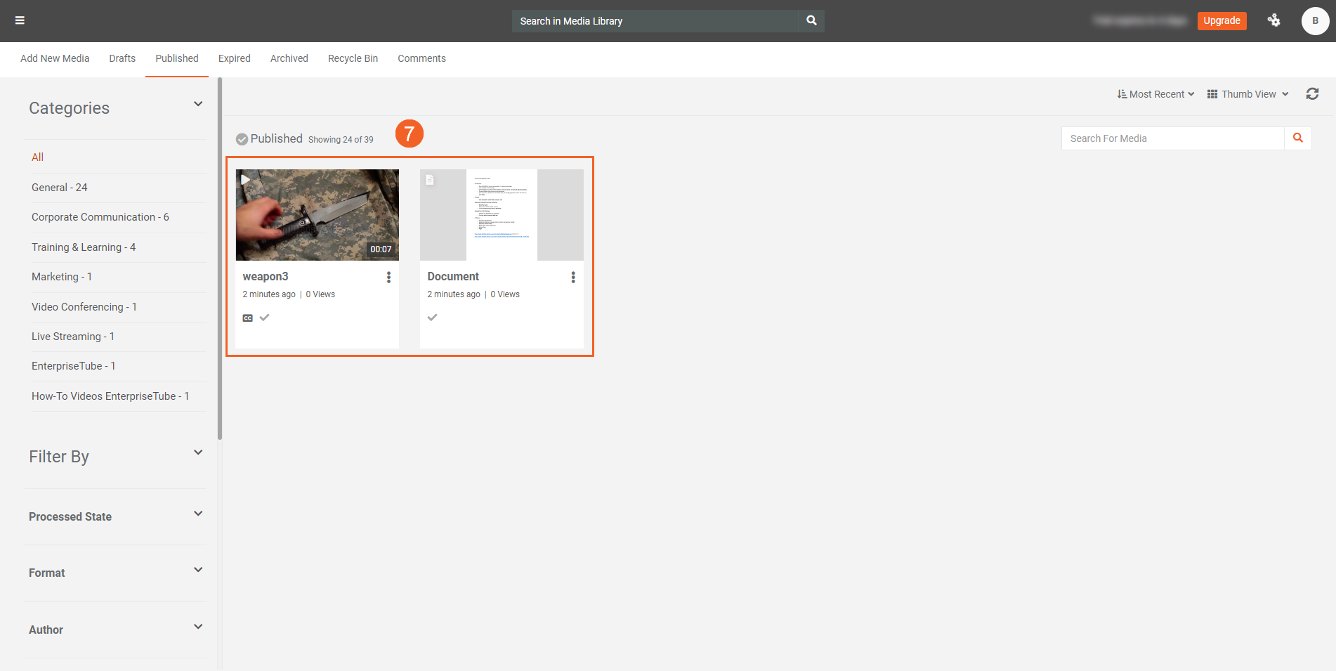The image size is (1336, 671).
Task: Toggle the checkmark under Document card
Action: point(432,318)
